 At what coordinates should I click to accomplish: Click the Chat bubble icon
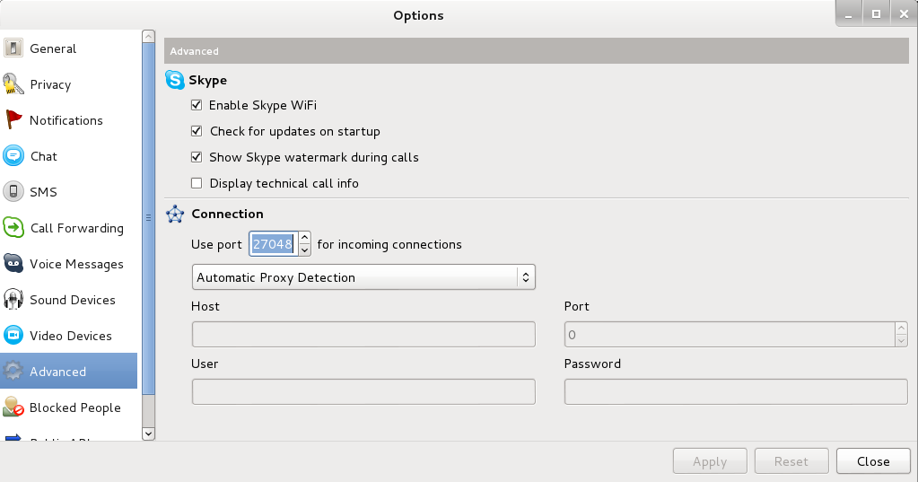[x=13, y=156]
